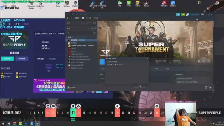224x126 pixels.
Task: Open the KOOK desktop shortcut
Action: tap(129, 4)
